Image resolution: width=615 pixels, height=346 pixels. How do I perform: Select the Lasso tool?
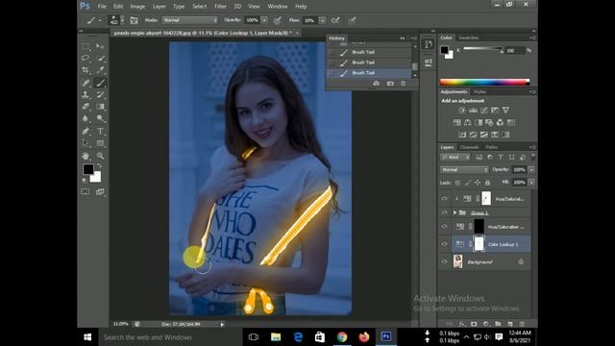[x=86, y=58]
